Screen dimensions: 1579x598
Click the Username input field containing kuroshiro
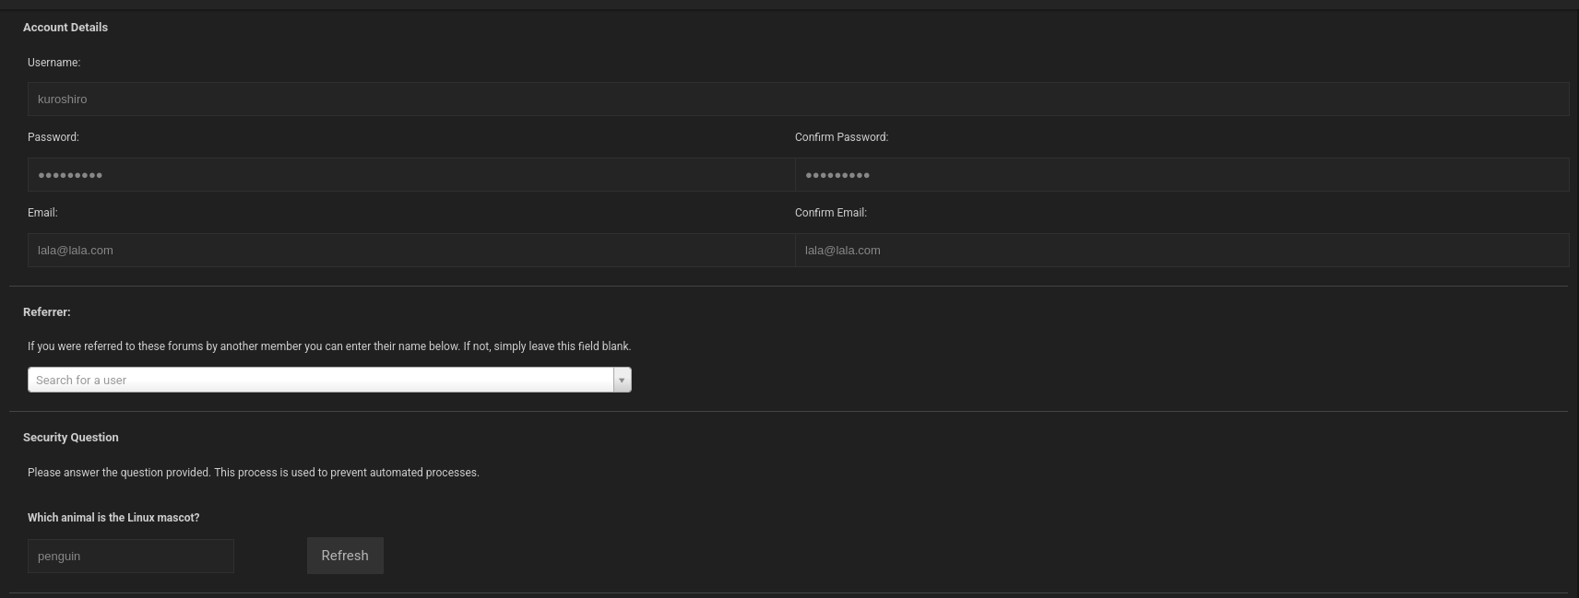pos(798,99)
